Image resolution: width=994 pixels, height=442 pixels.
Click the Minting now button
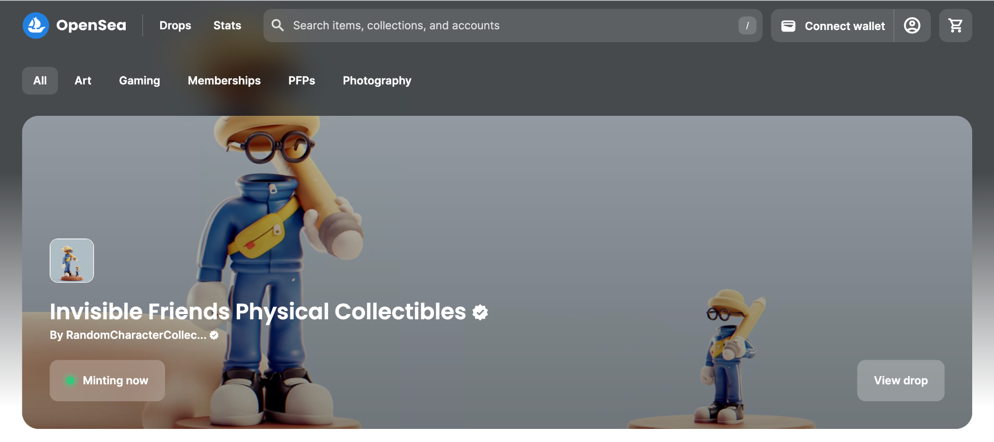point(107,380)
